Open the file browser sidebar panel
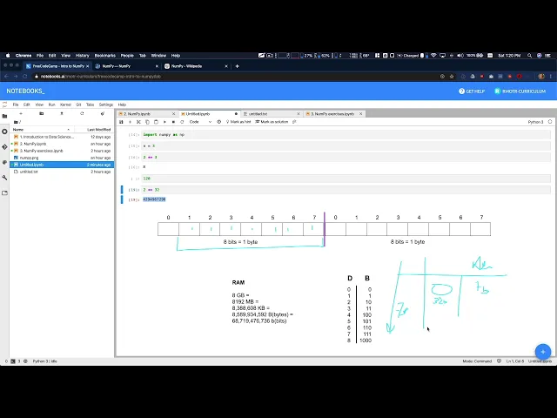The image size is (557, 418). coord(4,116)
